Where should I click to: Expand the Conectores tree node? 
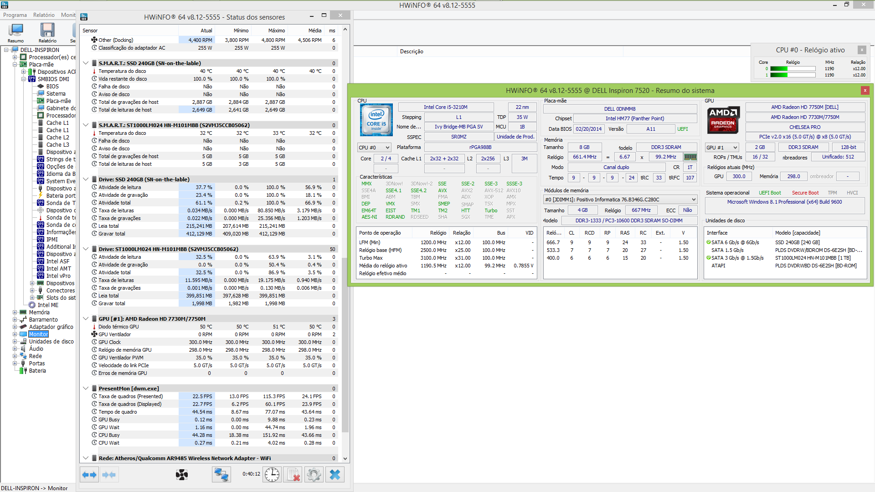coord(32,290)
